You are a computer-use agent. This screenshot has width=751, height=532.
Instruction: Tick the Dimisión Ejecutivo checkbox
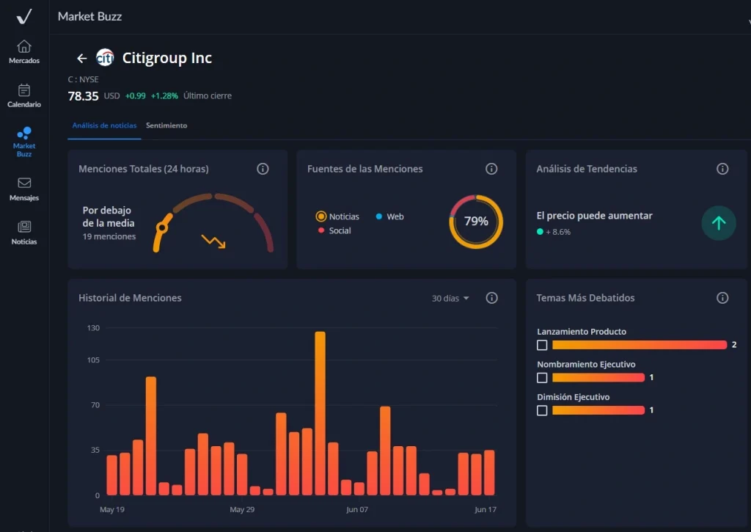click(x=542, y=410)
